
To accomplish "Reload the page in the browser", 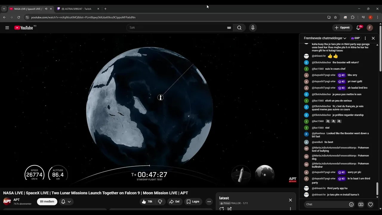I will click(19, 17).
